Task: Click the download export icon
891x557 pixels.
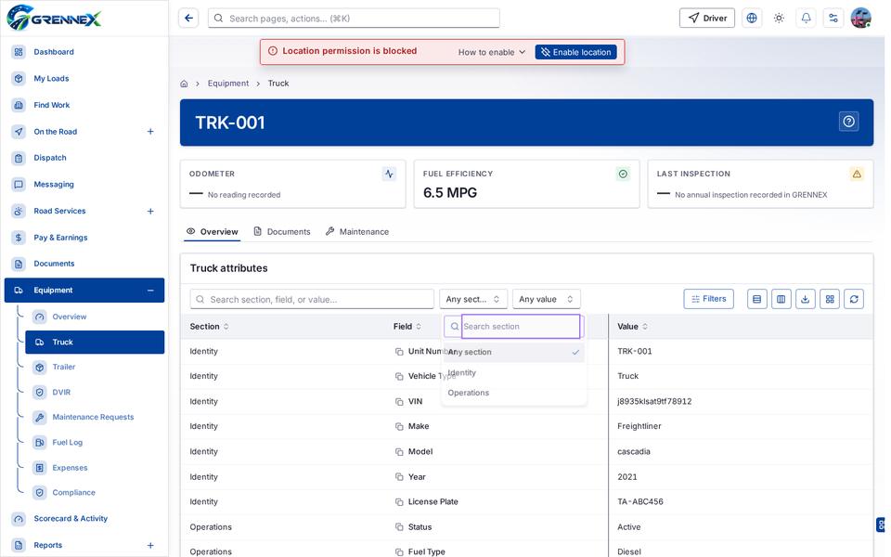Action: click(x=806, y=299)
